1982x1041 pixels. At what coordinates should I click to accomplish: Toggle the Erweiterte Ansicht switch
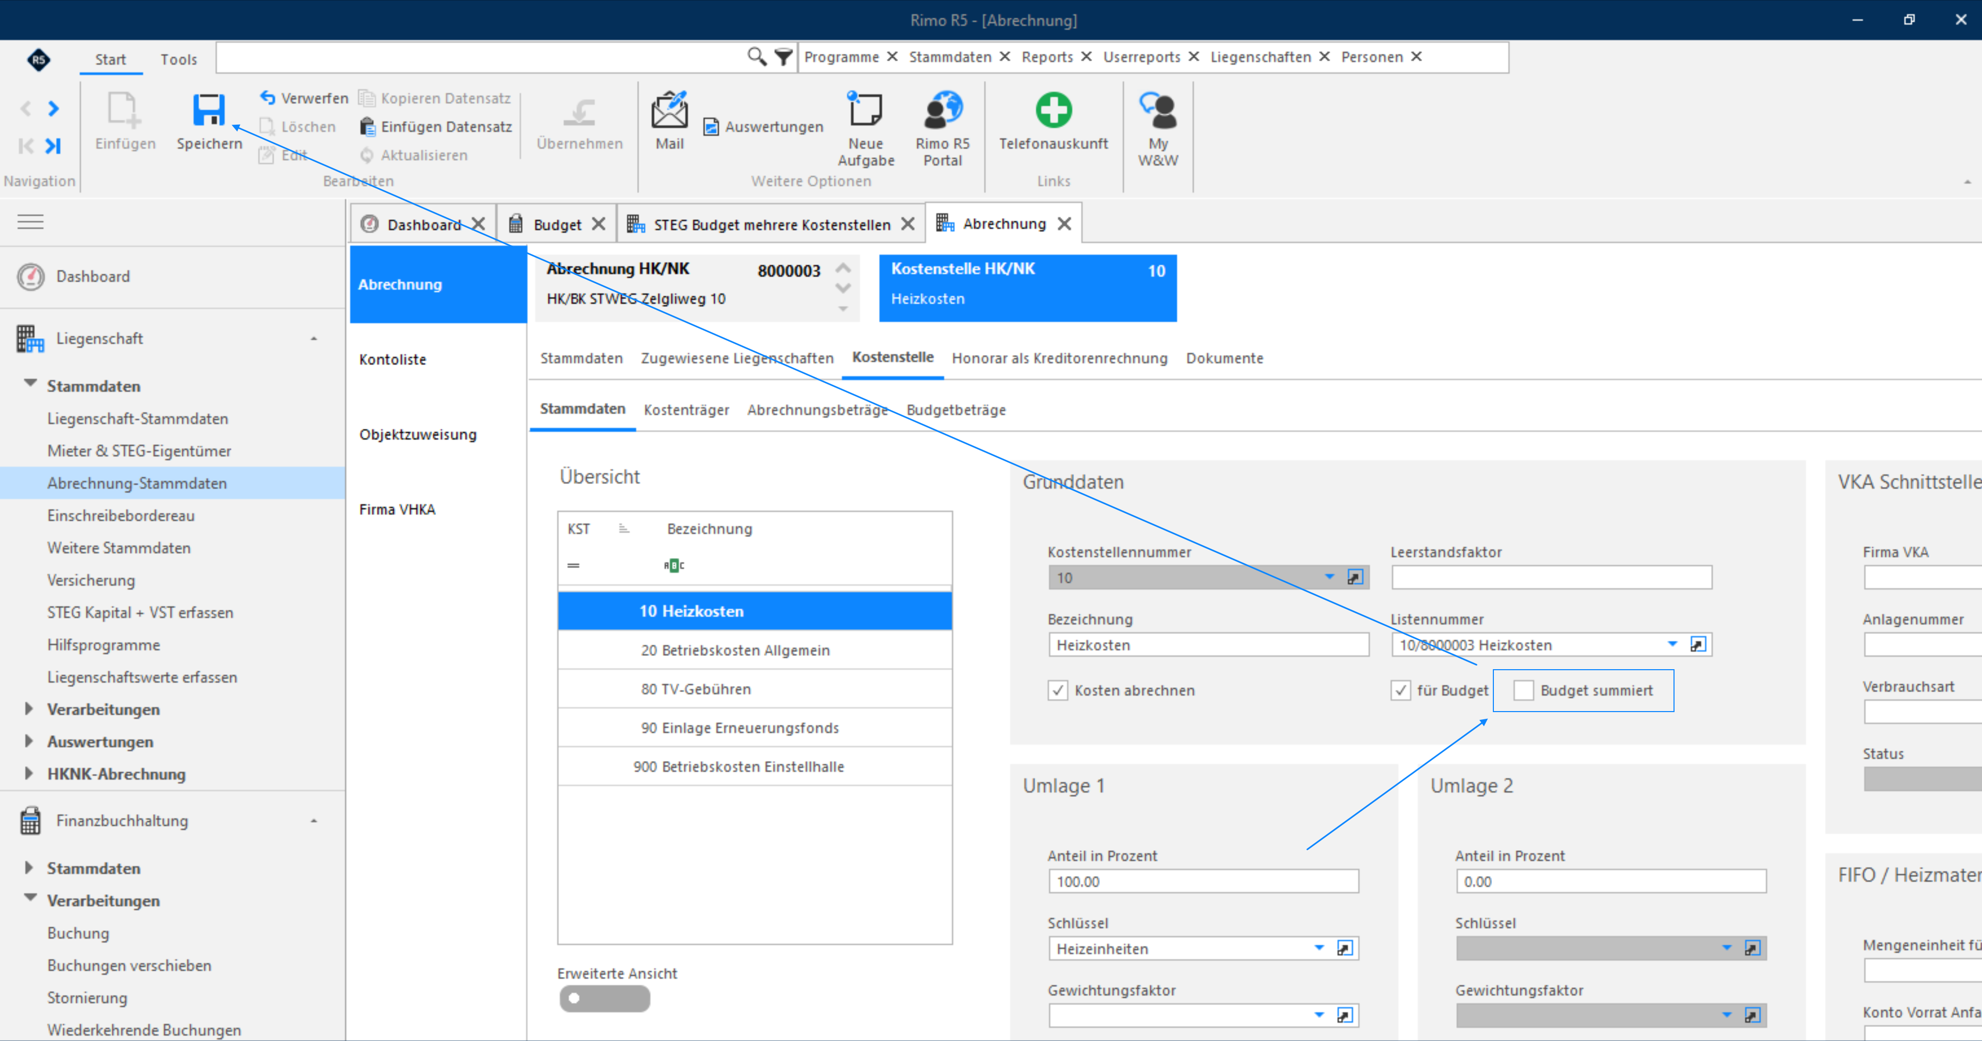pyautogui.click(x=604, y=998)
